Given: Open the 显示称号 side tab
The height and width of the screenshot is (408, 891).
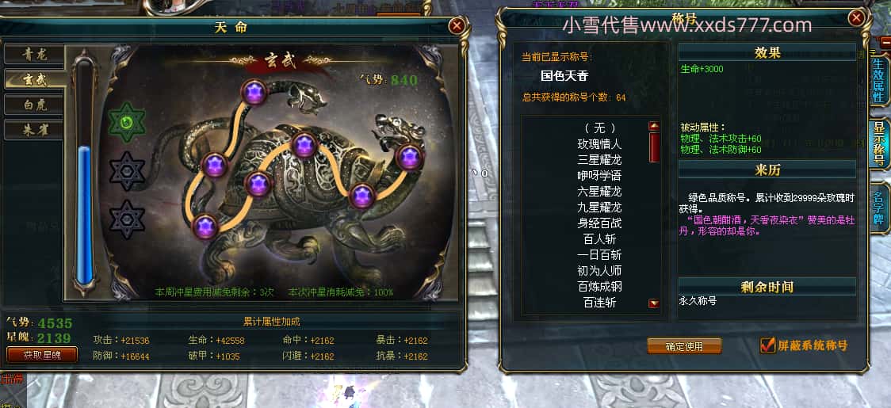Looking at the screenshot, I should pos(879,143).
